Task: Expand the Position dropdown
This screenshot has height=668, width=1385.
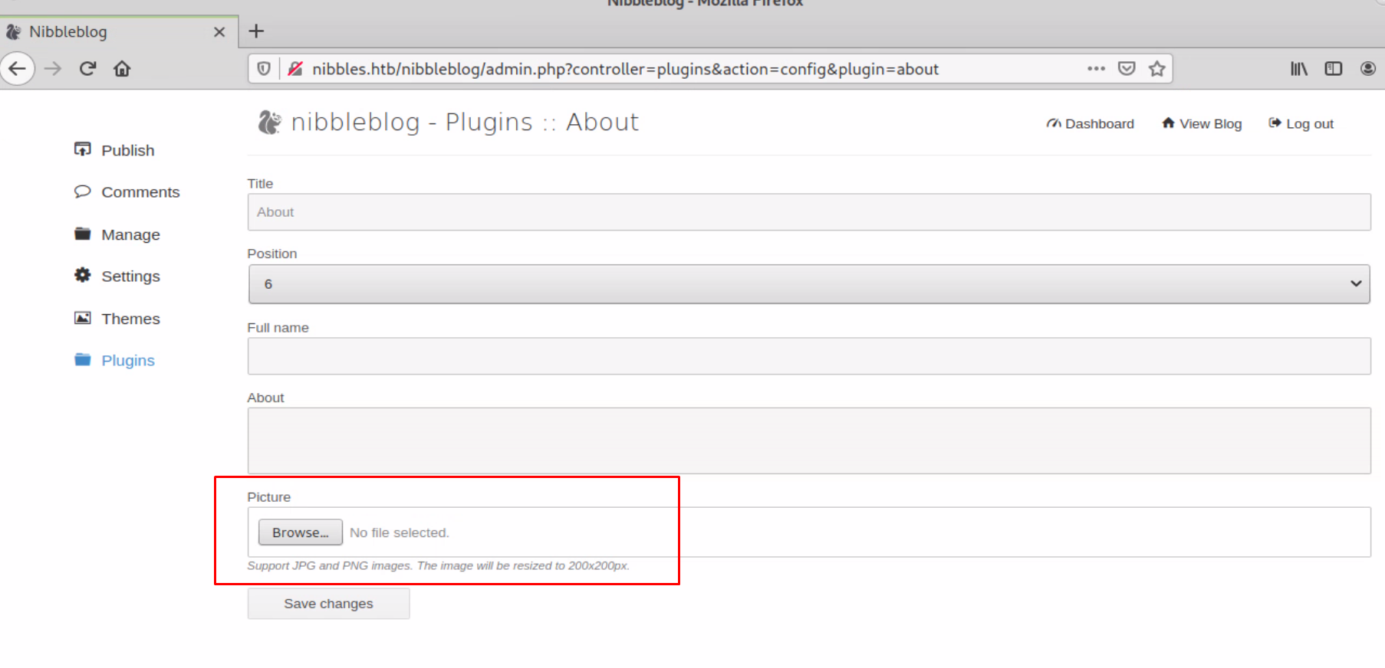Action: pos(808,284)
